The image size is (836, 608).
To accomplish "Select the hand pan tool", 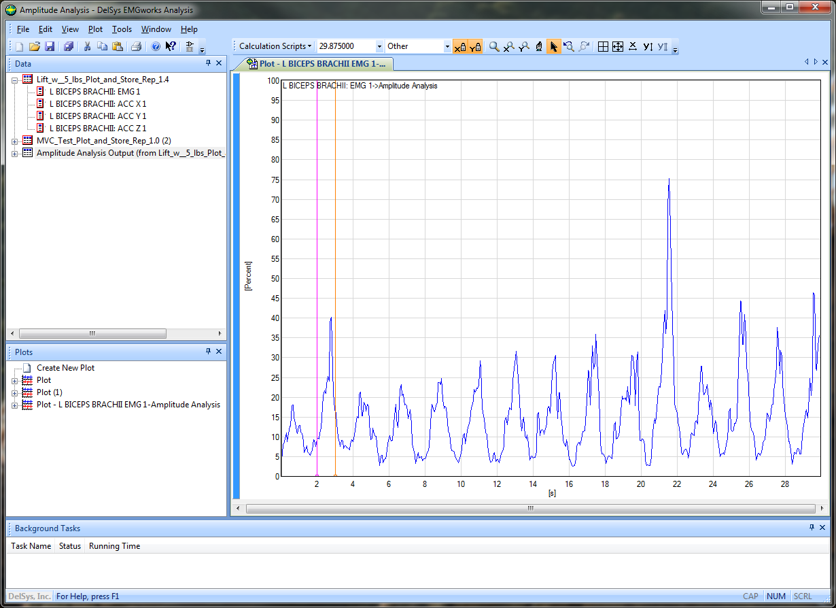I will coord(539,47).
